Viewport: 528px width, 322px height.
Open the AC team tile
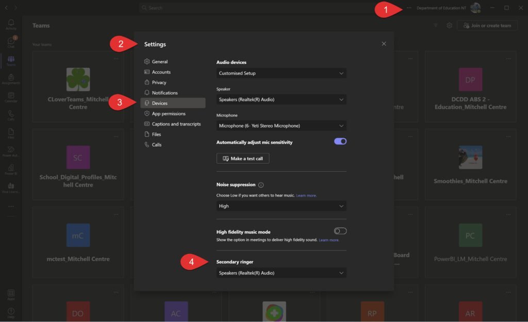coord(176,312)
